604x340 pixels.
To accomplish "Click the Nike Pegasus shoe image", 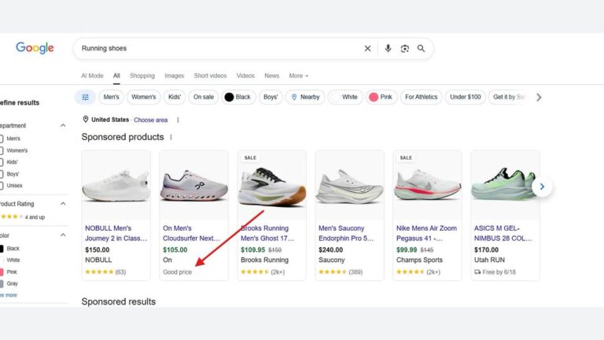I will 427,185.
